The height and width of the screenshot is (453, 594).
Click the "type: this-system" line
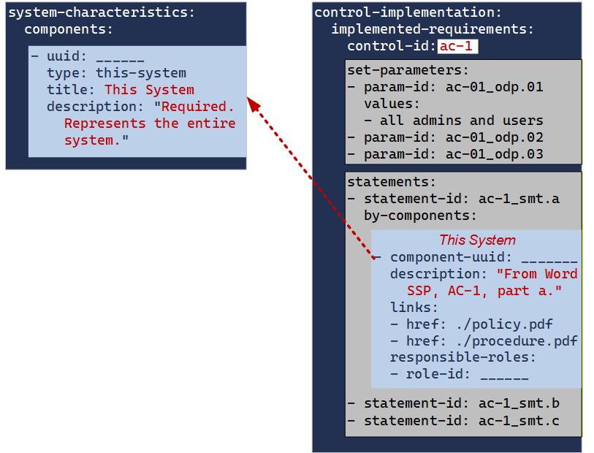pyautogui.click(x=117, y=73)
